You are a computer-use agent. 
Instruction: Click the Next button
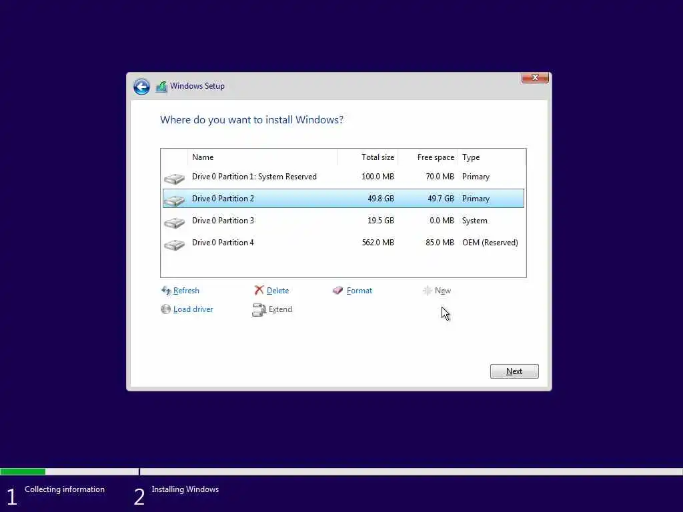(514, 371)
